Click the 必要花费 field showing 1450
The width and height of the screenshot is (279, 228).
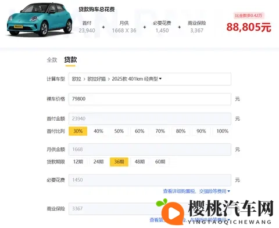click(150, 180)
